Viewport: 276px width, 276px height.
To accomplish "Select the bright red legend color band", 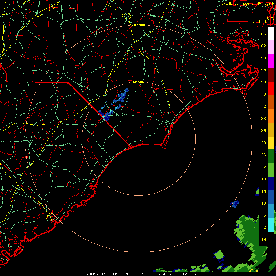I will pyautogui.click(x=271, y=88).
